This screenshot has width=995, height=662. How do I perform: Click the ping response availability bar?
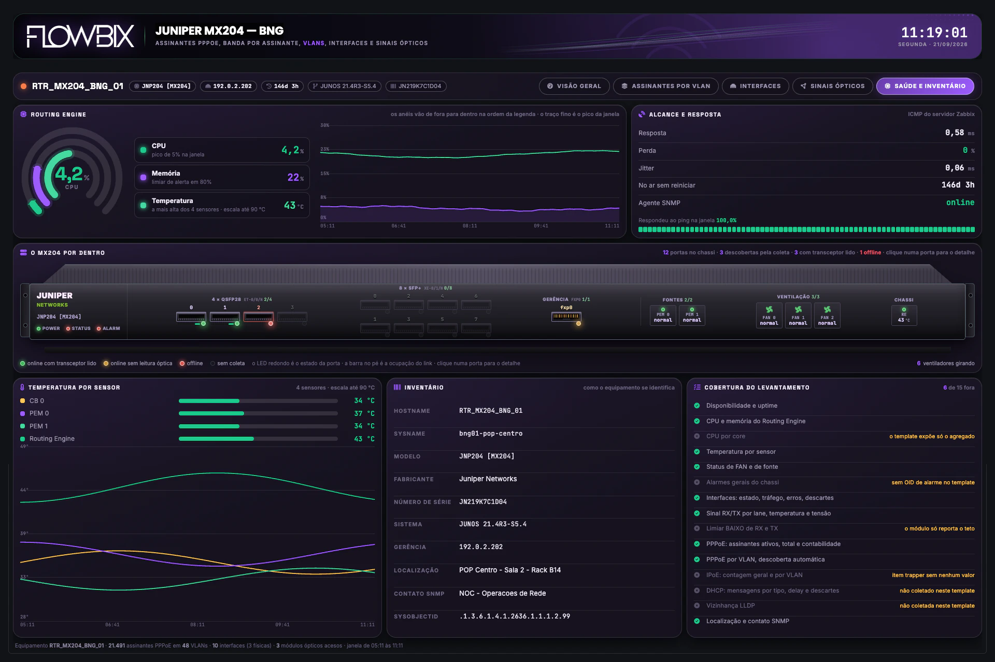806,229
